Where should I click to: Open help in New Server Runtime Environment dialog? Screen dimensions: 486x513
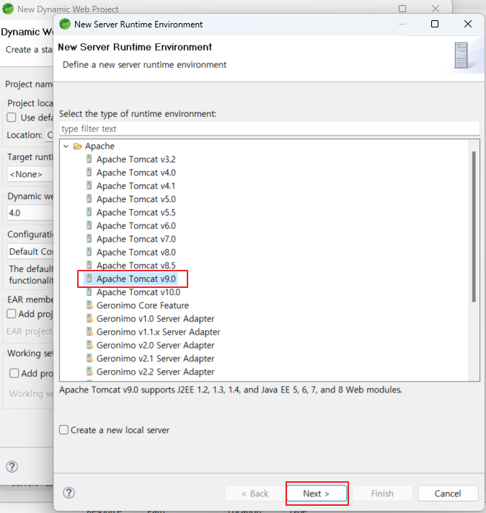pyautogui.click(x=69, y=493)
